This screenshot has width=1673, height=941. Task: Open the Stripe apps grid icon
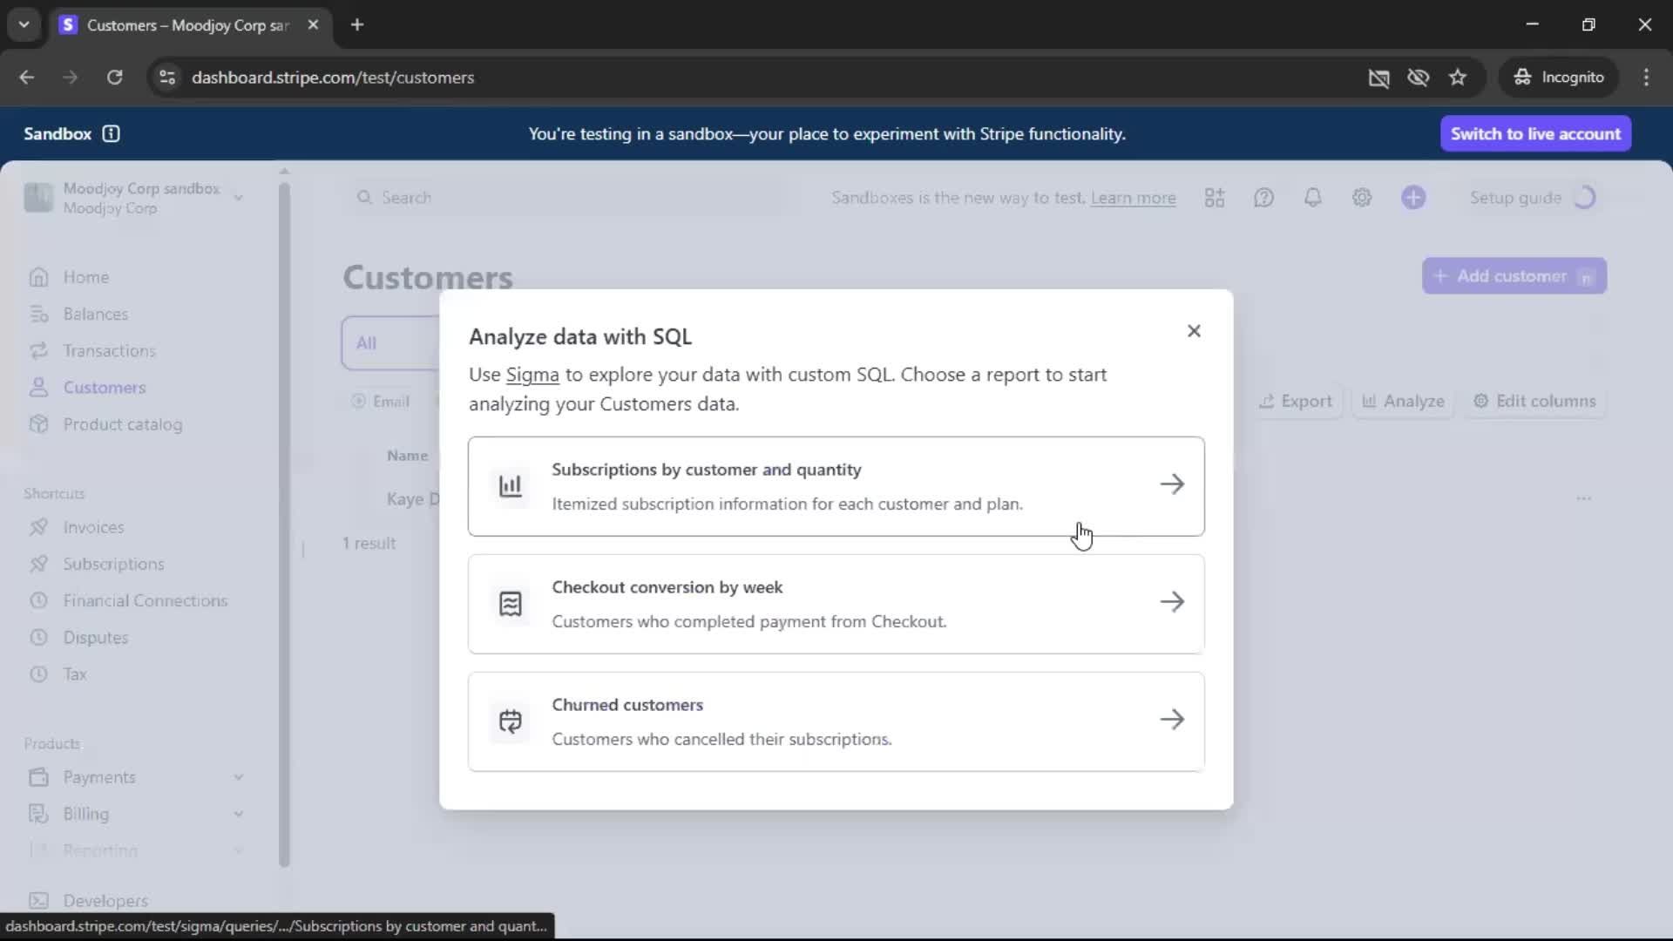[1215, 198]
